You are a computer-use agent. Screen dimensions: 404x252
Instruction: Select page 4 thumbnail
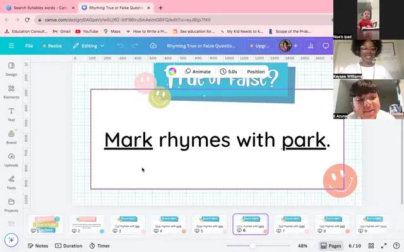pos(169,224)
